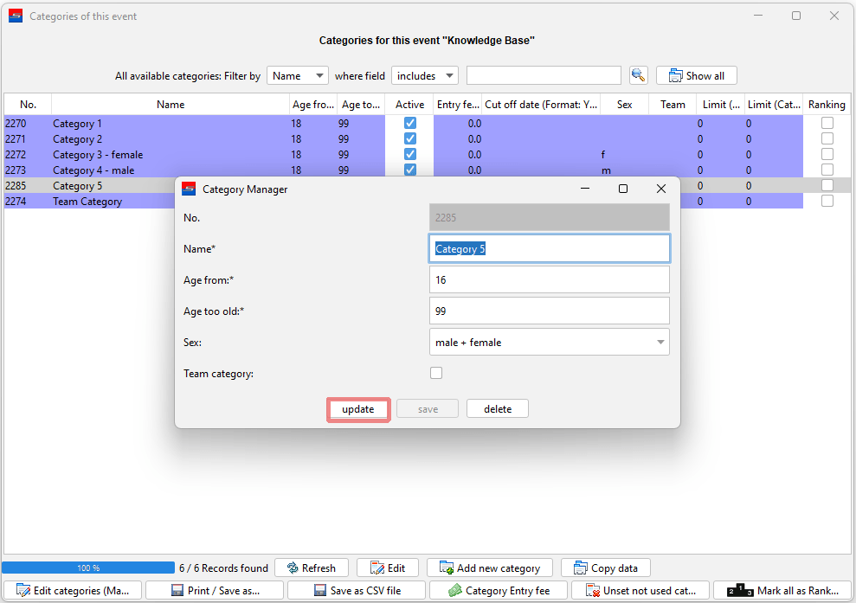Viewport: 856px width, 603px height.
Task: Click the Copy data button
Action: [605, 568]
